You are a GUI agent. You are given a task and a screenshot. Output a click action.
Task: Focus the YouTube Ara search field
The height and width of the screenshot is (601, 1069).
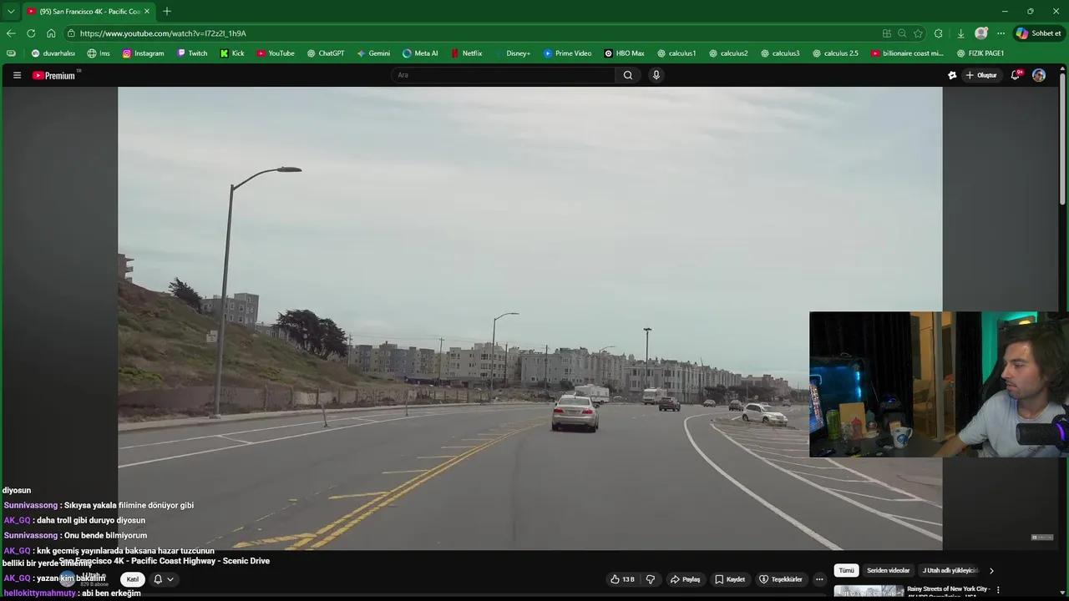pyautogui.click(x=504, y=75)
